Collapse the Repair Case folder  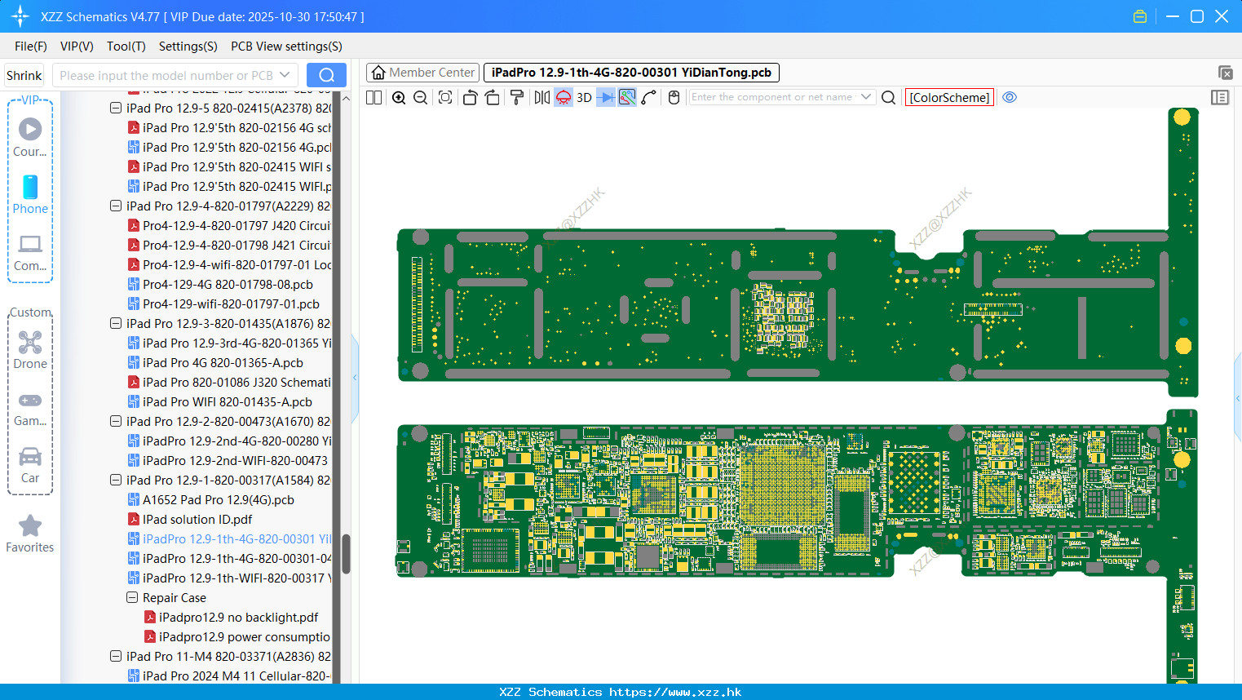pyautogui.click(x=132, y=597)
